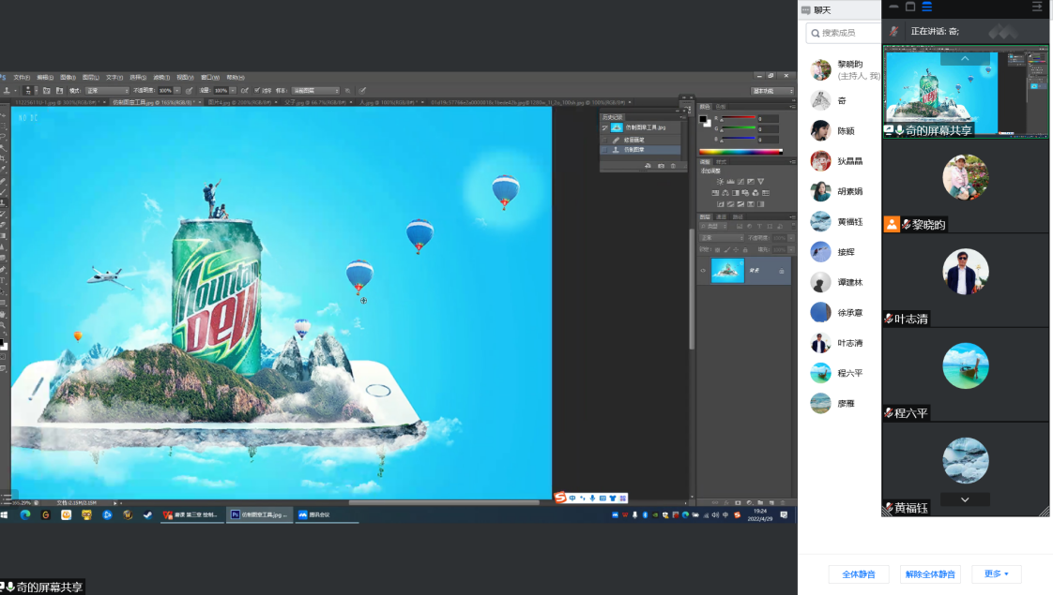Viewport: 1053px width, 595px height.
Task: Add an exposure adjustment
Action: pos(751,182)
